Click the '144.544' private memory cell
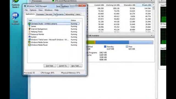Viewport: 176px width, 99px height. [148, 9]
